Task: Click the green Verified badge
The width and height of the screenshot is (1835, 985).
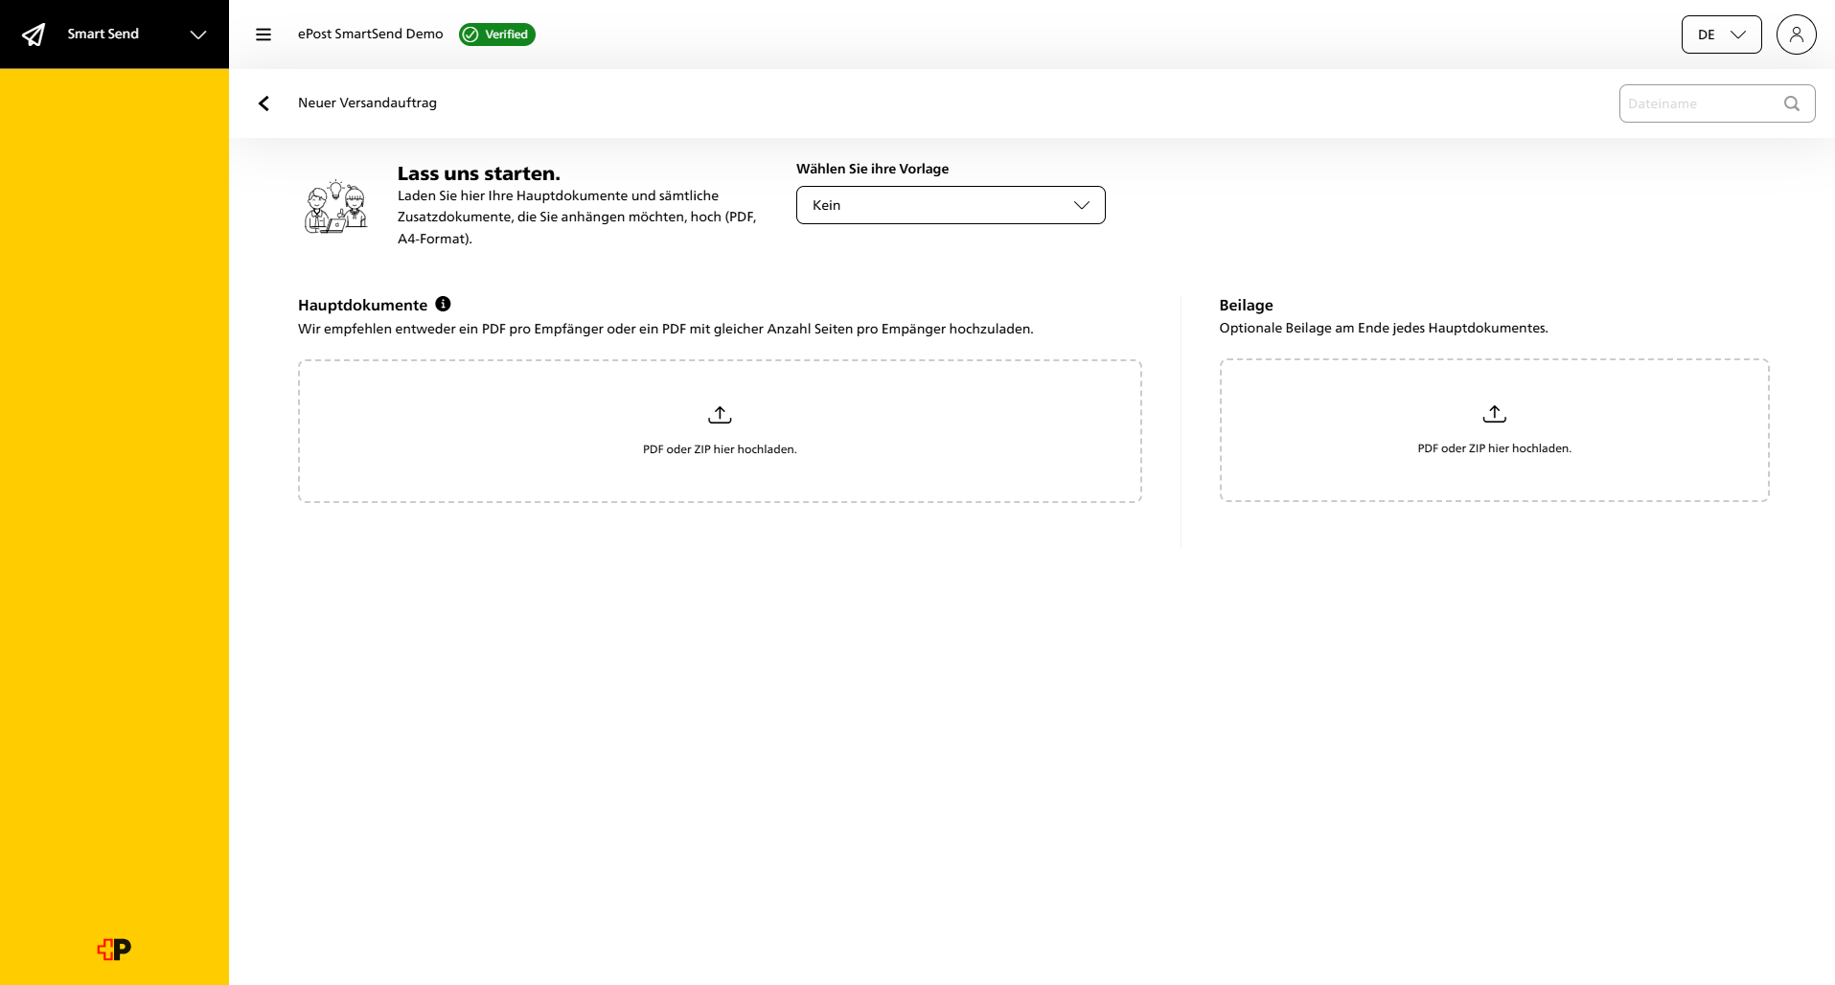Action: click(497, 34)
